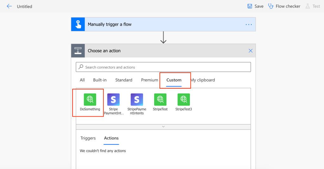Go to the My clipboard tab
This screenshot has width=324, height=169.
tap(203, 80)
